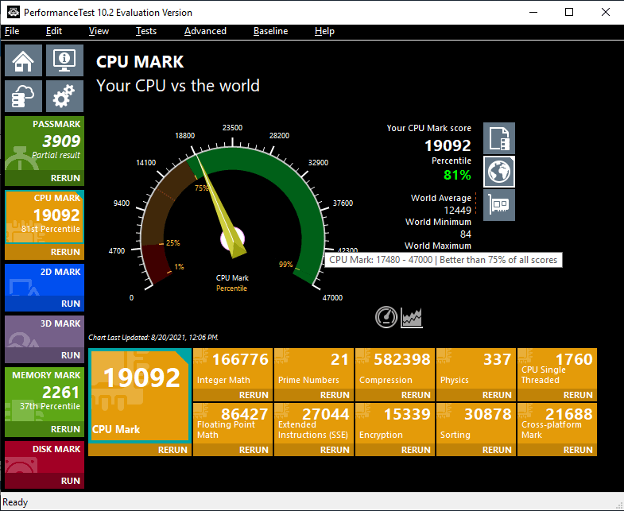Open the Advanced menu
Image resolution: width=624 pixels, height=511 pixels.
[205, 31]
